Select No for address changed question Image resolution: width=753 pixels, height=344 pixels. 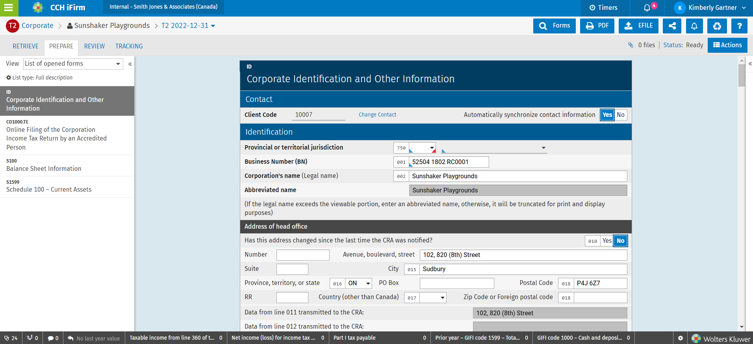[620, 241]
